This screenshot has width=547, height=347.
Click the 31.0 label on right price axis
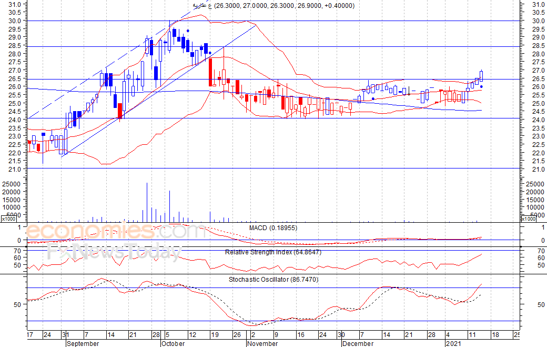click(x=538, y=5)
